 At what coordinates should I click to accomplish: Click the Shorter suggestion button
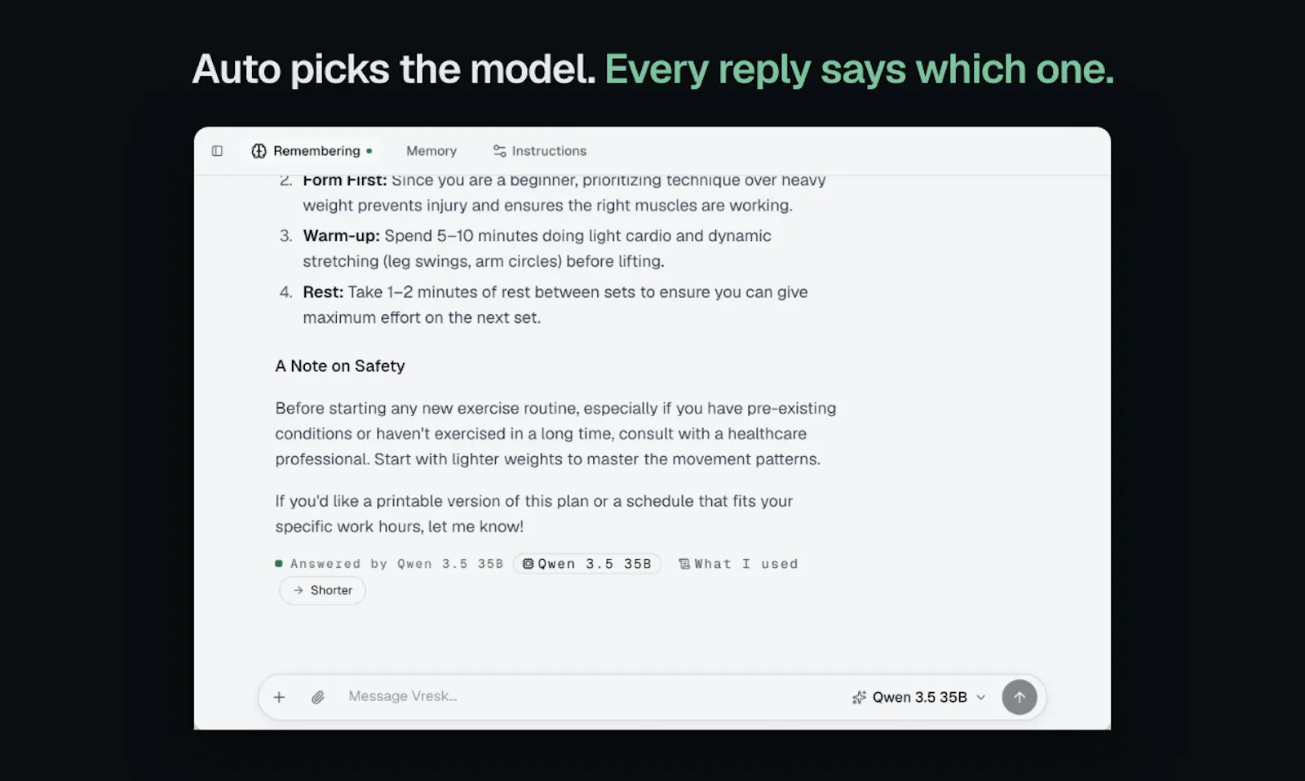pos(322,590)
